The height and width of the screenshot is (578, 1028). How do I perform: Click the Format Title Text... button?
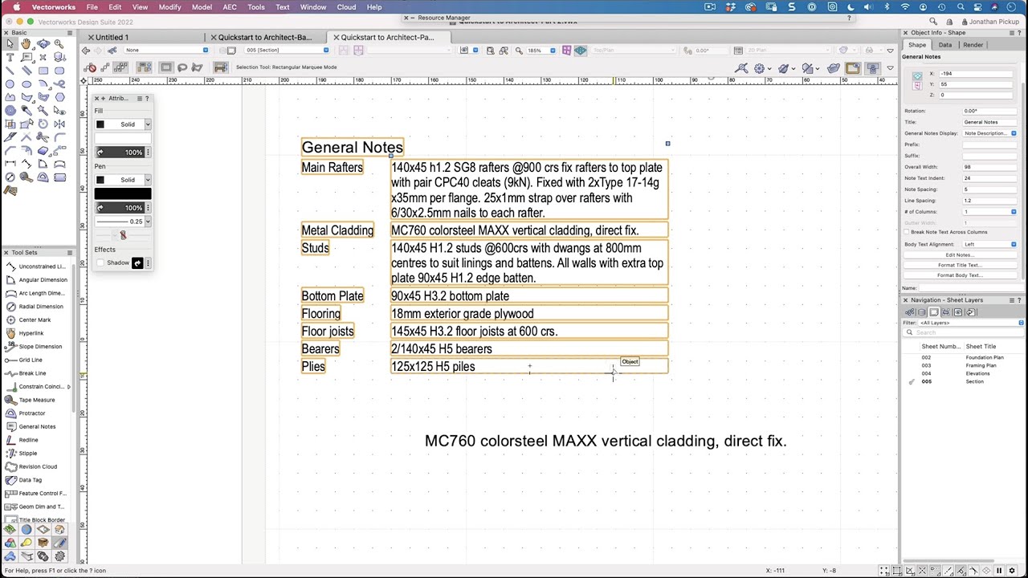959,265
